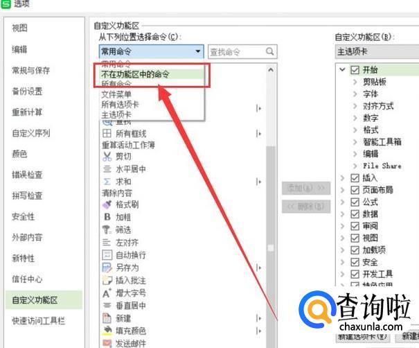
Task: Click the 添加 button
Action: pyautogui.click(x=306, y=188)
